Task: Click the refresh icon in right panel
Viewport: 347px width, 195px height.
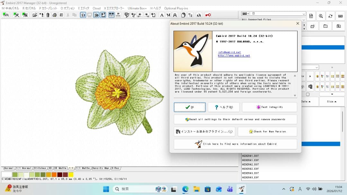Action: [330, 16]
